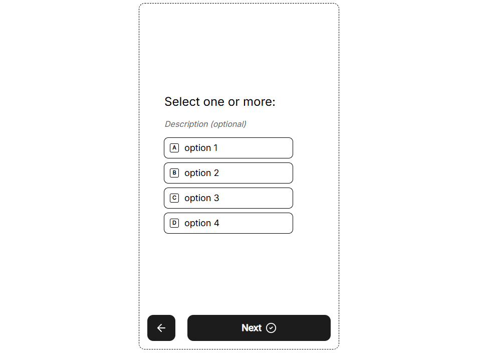
Task: Click the letter A badge on option 1
Action: [x=174, y=148]
